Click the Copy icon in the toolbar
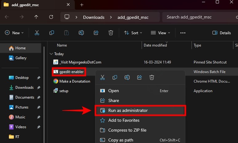 (x=52, y=33)
